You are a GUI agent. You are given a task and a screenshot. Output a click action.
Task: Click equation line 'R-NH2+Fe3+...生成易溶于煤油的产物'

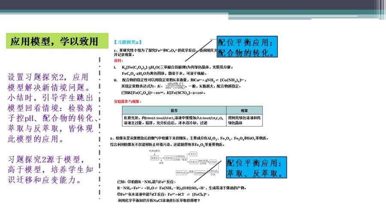[x=182, y=188]
